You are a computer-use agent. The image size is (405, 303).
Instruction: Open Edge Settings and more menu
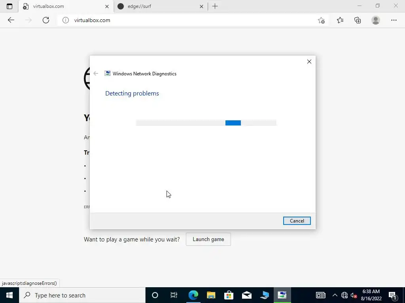click(x=394, y=20)
